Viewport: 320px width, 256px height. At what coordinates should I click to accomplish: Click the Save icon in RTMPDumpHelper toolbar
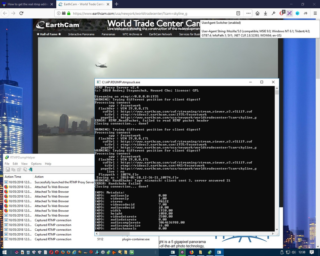point(8,170)
